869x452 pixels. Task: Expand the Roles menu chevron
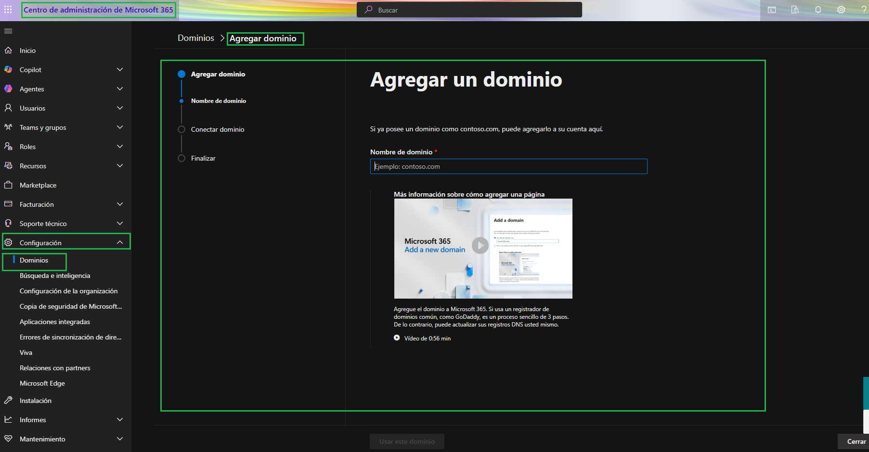tap(120, 147)
